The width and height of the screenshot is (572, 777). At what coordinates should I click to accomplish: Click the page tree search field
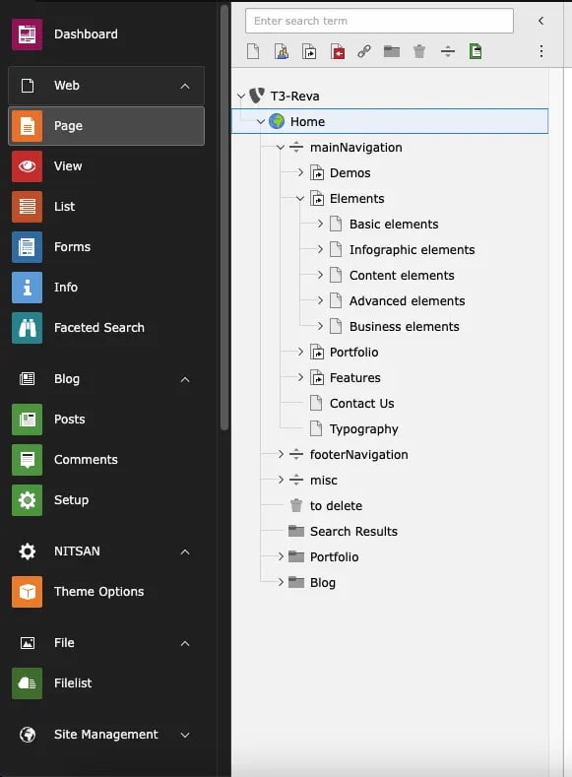379,21
